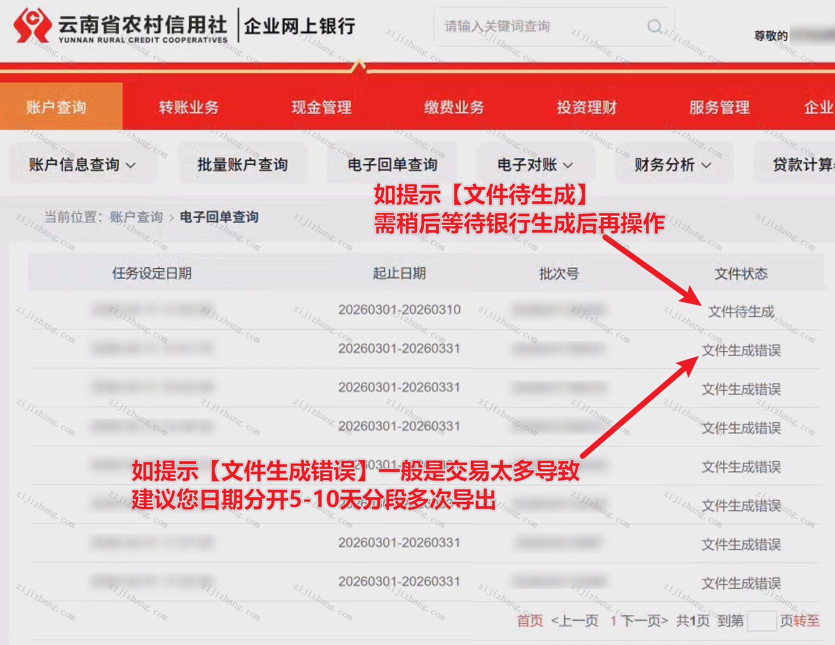The image size is (835, 645).
Task: Click the page number input box
Action: coord(761,620)
